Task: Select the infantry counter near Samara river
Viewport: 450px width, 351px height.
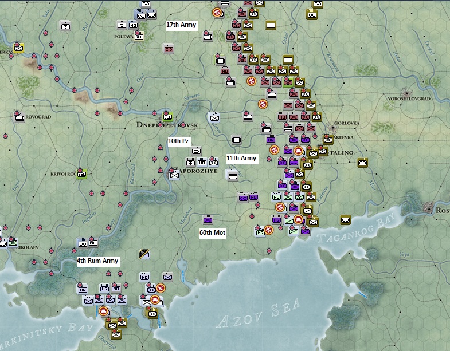Action: tap(214, 117)
